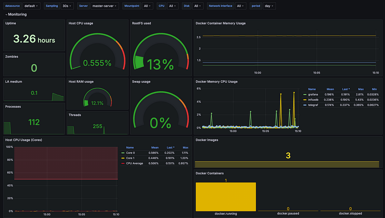
Task: Open the Docker Containers panel title
Action: [210, 173]
